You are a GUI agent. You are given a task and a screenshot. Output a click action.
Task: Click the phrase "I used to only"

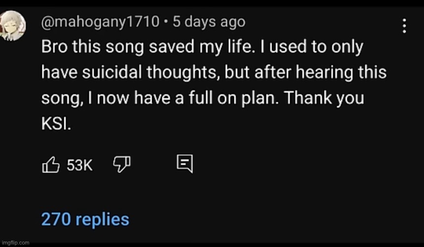[318, 48]
